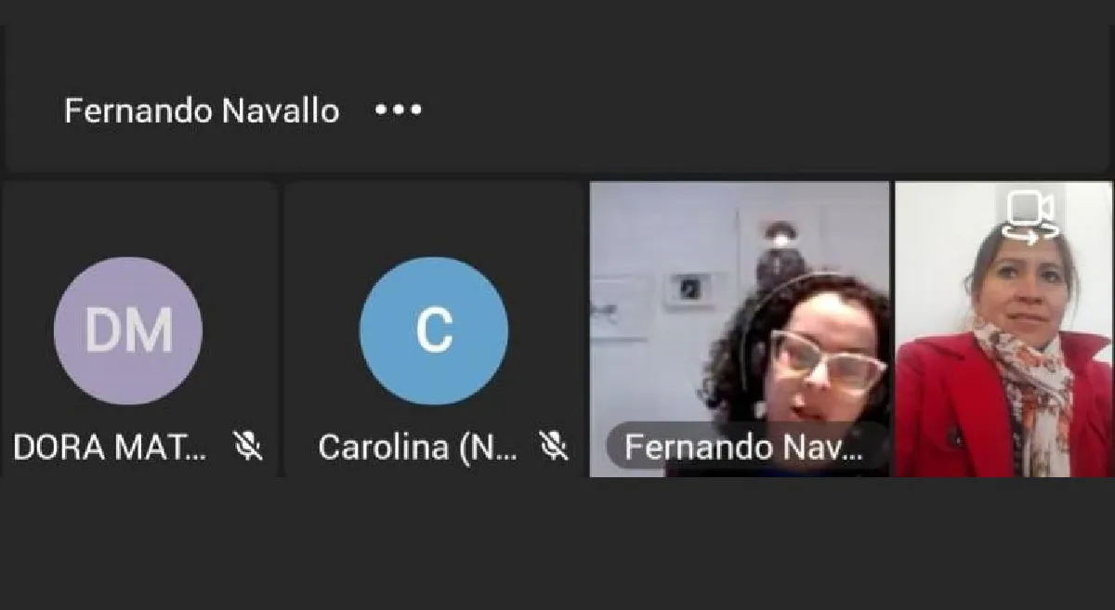
Task: Click the white letter C inside the avatar
Action: point(434,330)
